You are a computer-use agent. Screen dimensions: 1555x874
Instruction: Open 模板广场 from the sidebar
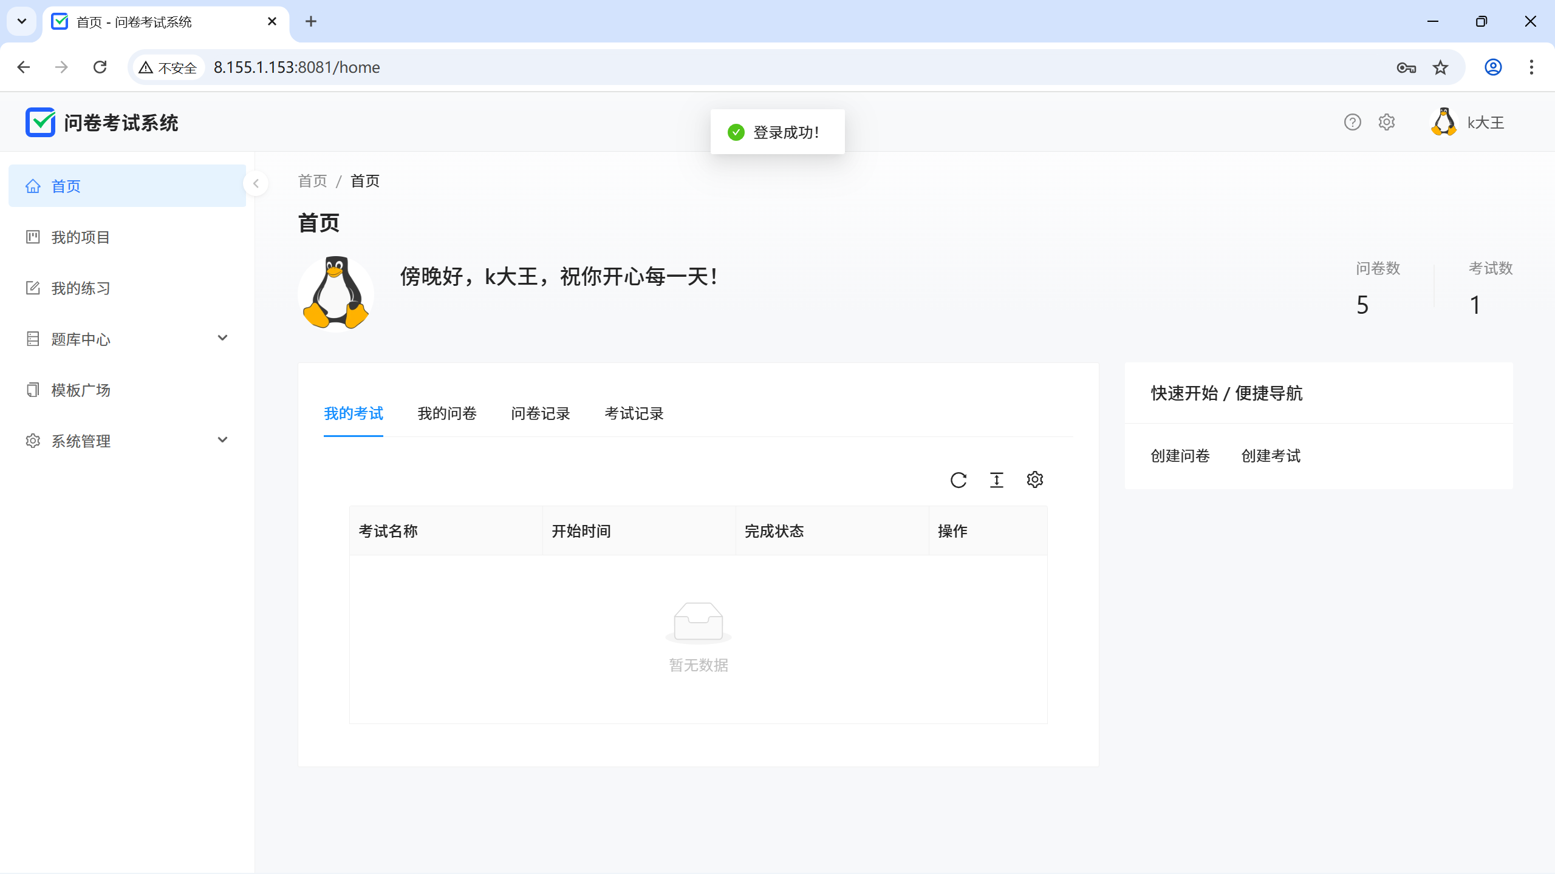80,390
